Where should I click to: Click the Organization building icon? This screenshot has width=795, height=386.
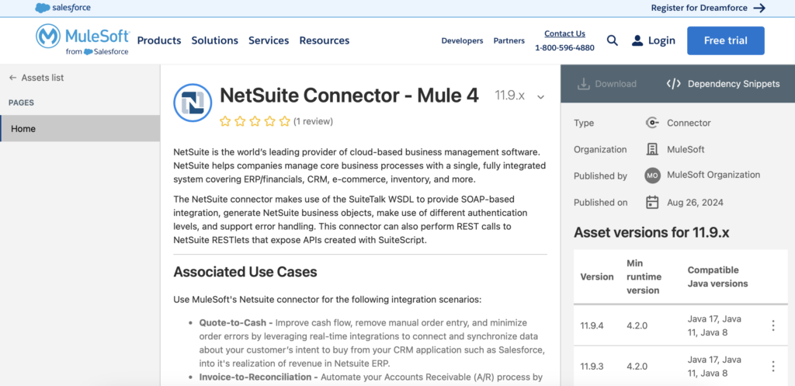coord(652,149)
